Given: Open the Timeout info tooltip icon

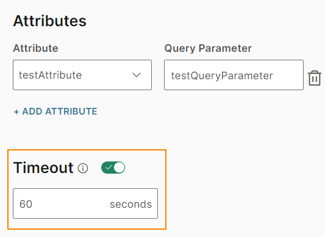Looking at the screenshot, I should (83, 168).
